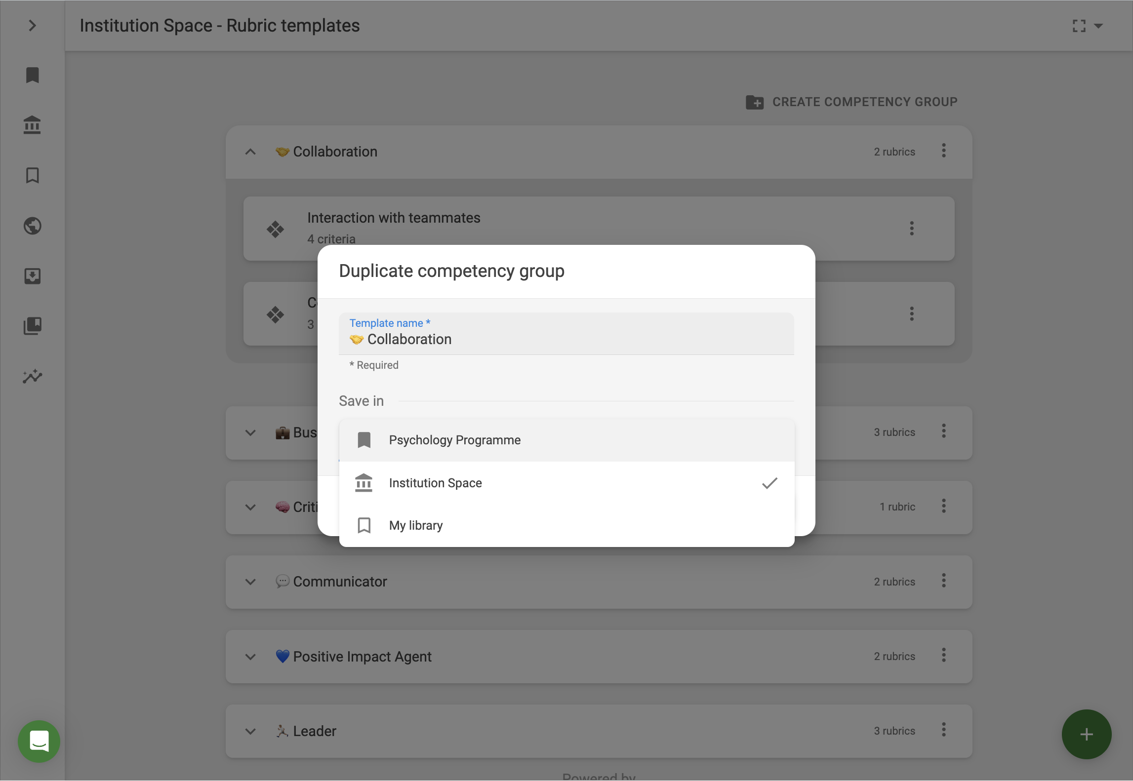Expand the Leader competency group
Viewport: 1133px width, 781px height.
(250, 731)
